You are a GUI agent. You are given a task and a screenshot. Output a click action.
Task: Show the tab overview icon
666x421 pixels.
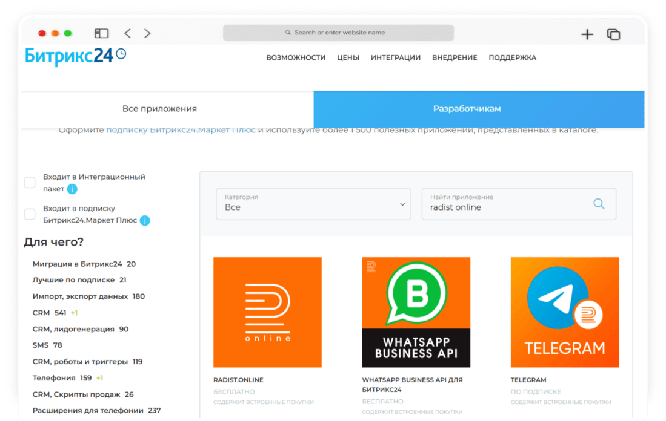click(x=613, y=34)
